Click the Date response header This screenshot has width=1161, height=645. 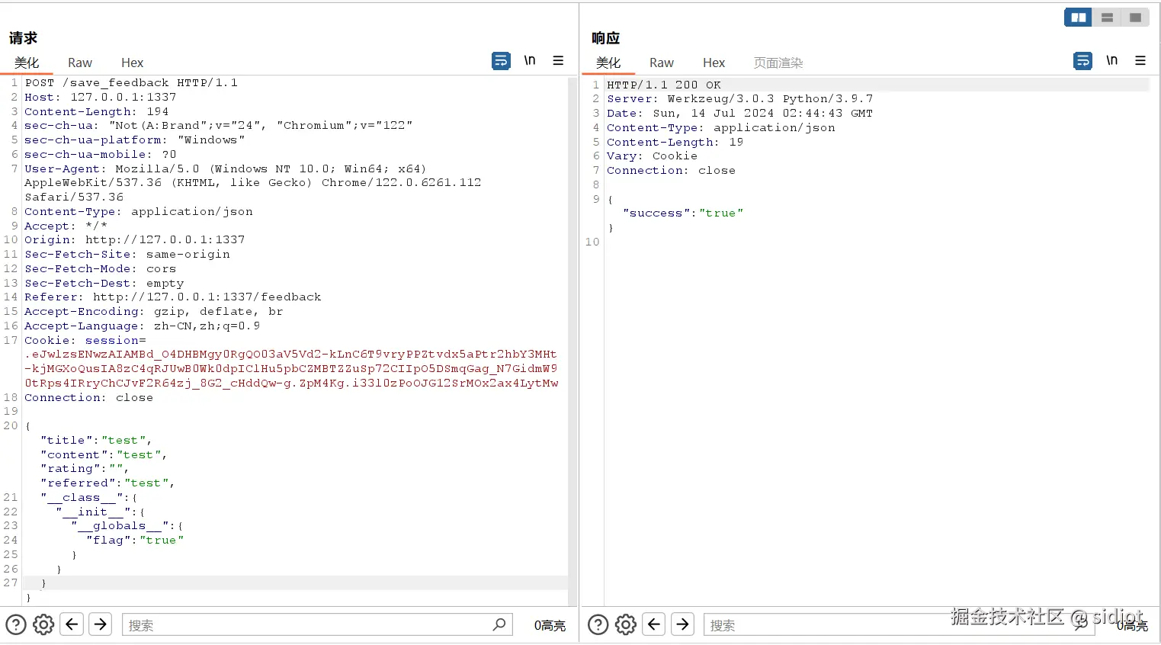click(x=740, y=113)
